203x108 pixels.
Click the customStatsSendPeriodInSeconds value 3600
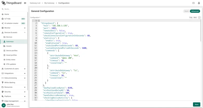(84, 48)
